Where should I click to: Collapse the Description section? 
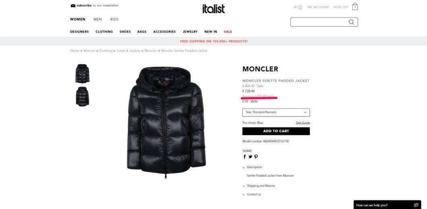pyautogui.click(x=252, y=167)
